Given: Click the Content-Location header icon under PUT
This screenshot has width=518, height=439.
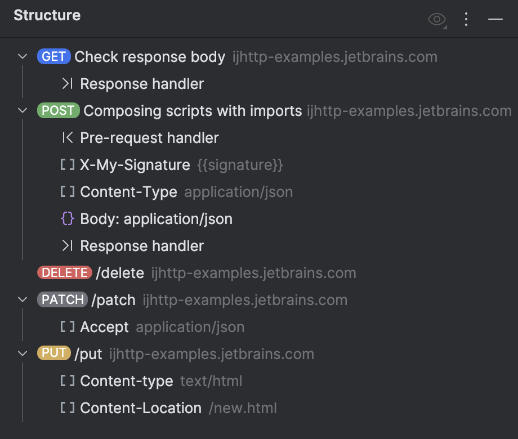Looking at the screenshot, I should (x=68, y=407).
